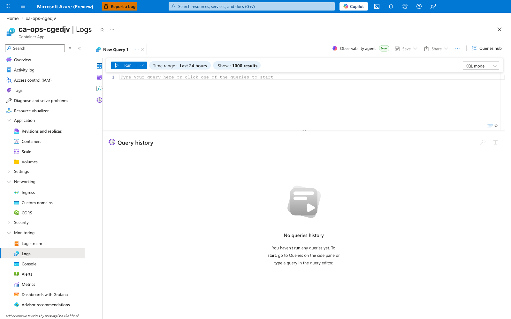Open Revisions and replicas
The height and width of the screenshot is (319, 511).
(42, 131)
